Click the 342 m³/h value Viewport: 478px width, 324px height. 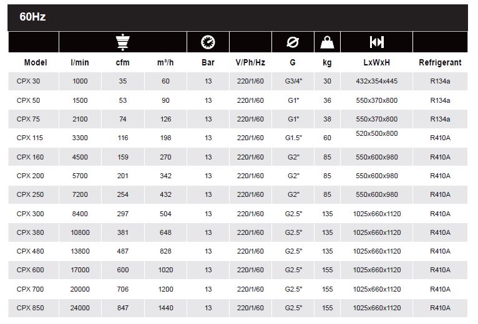165,176
